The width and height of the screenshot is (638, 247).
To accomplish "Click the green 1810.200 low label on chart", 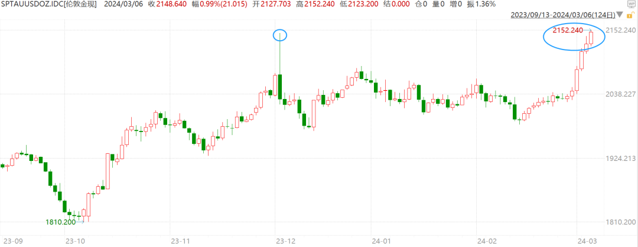I will [60, 222].
